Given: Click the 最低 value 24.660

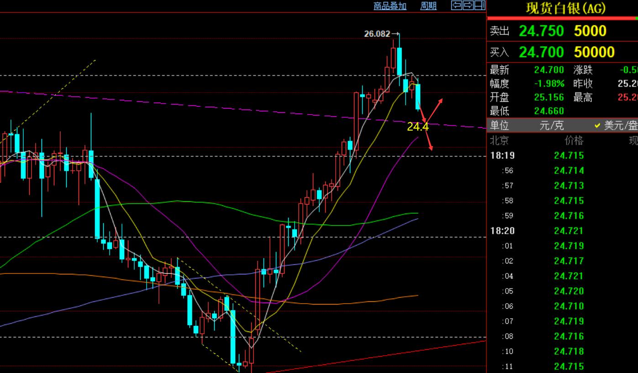Looking at the screenshot, I should coord(549,111).
